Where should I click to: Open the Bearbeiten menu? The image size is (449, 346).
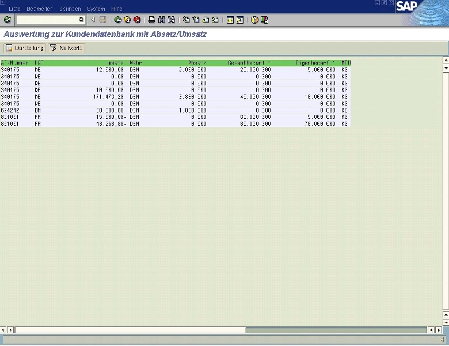[x=40, y=9]
